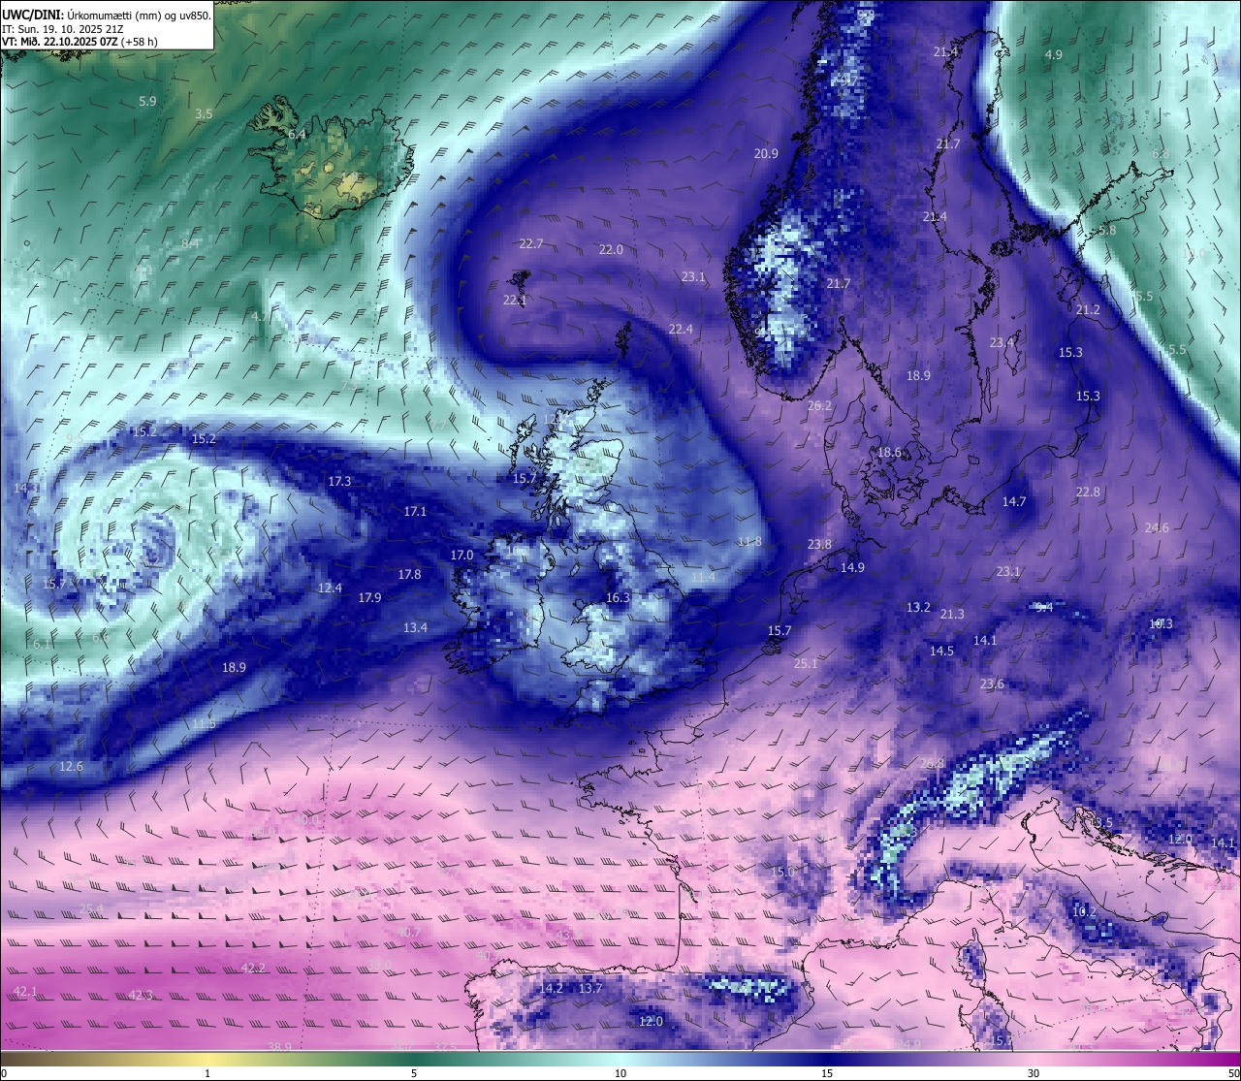This screenshot has width=1241, height=1081.
Task: Select the 15 tick label on the color scale
Action: (827, 1073)
